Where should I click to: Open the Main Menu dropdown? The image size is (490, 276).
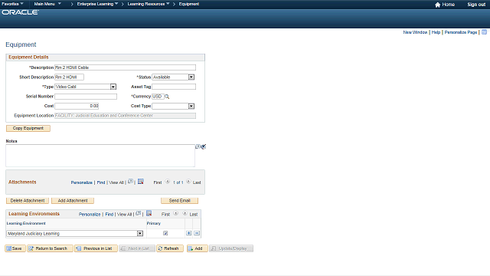pos(47,4)
